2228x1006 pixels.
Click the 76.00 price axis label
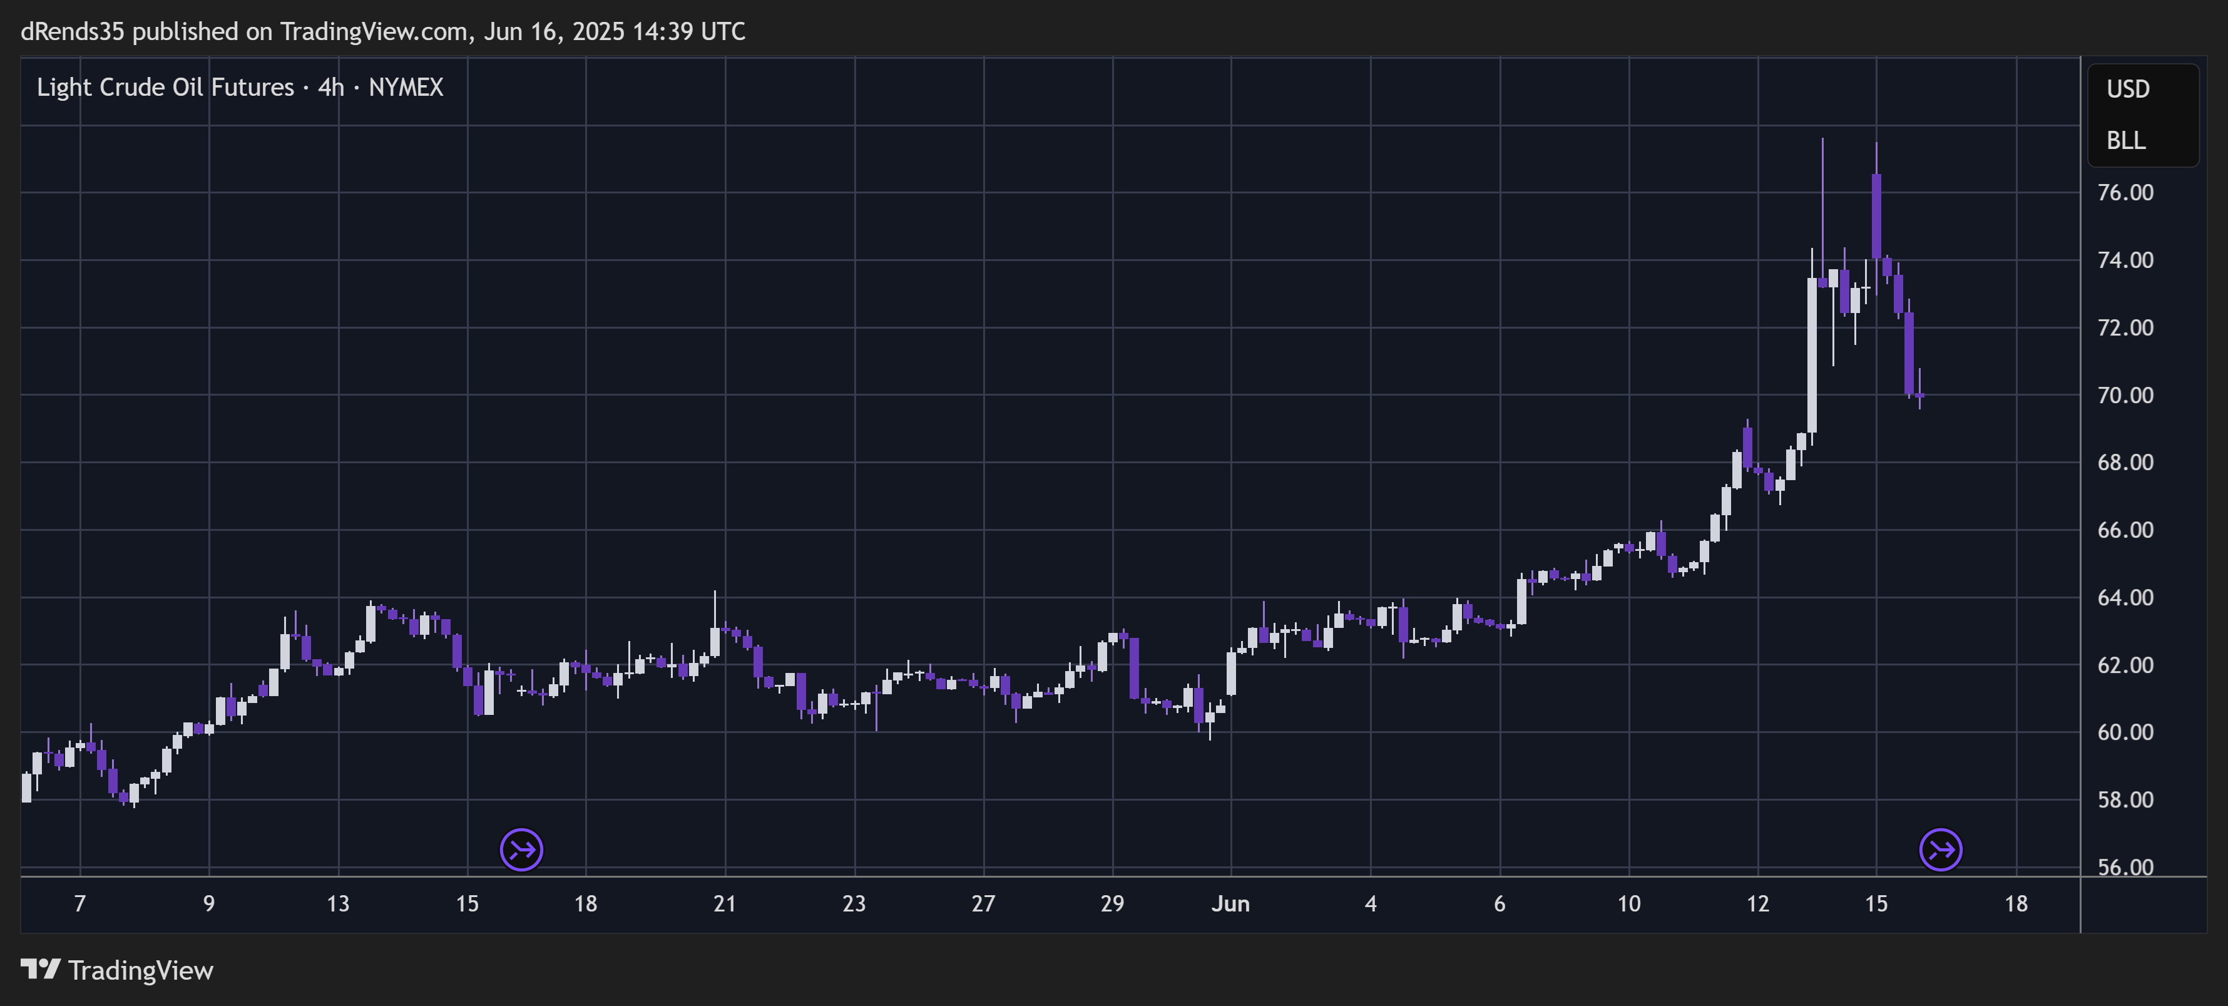point(2125,192)
